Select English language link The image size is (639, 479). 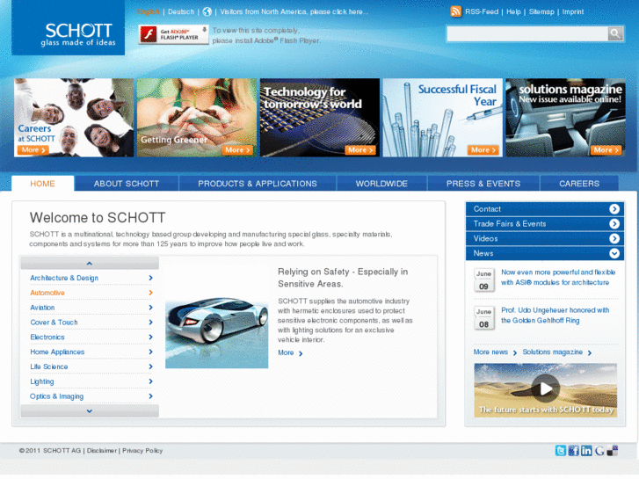pyautogui.click(x=149, y=11)
